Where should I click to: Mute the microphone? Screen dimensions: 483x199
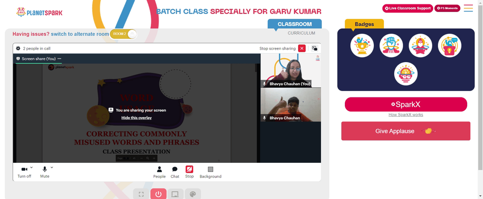44,172
